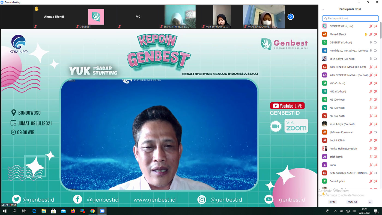Click the muted mic icon on MC video tile
This screenshot has width=382, height=215.
[x=119, y=26]
